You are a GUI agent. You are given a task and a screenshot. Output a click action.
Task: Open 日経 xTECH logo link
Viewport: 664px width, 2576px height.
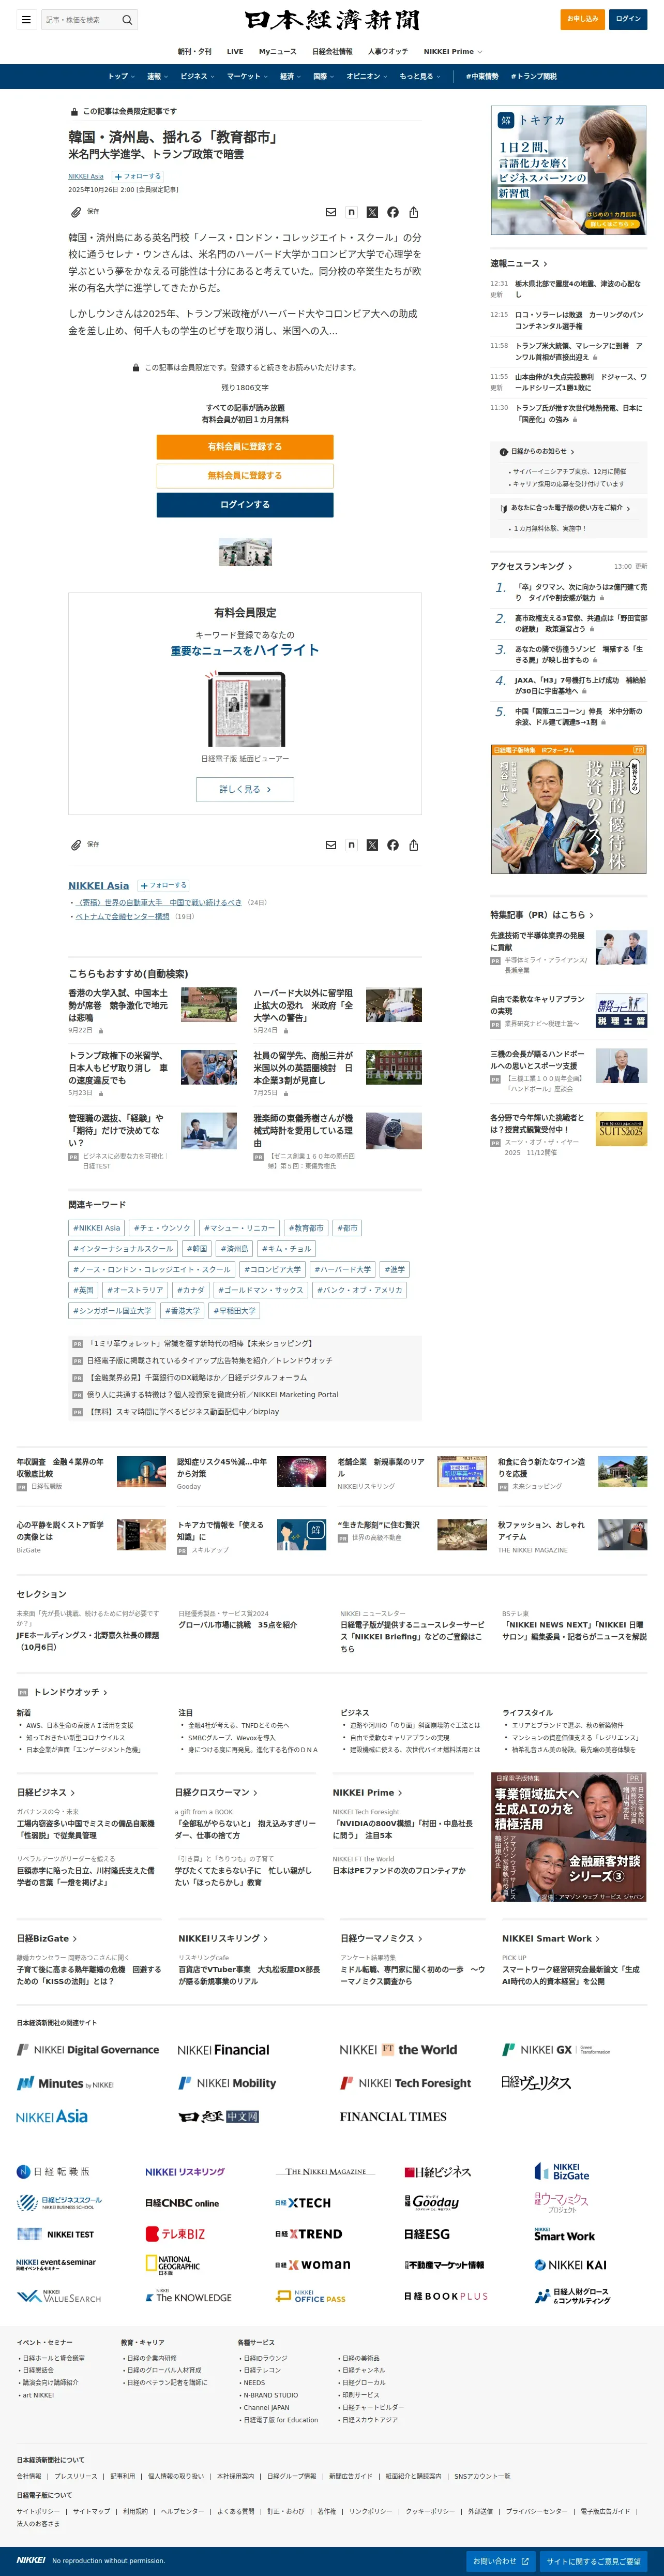(x=302, y=2203)
